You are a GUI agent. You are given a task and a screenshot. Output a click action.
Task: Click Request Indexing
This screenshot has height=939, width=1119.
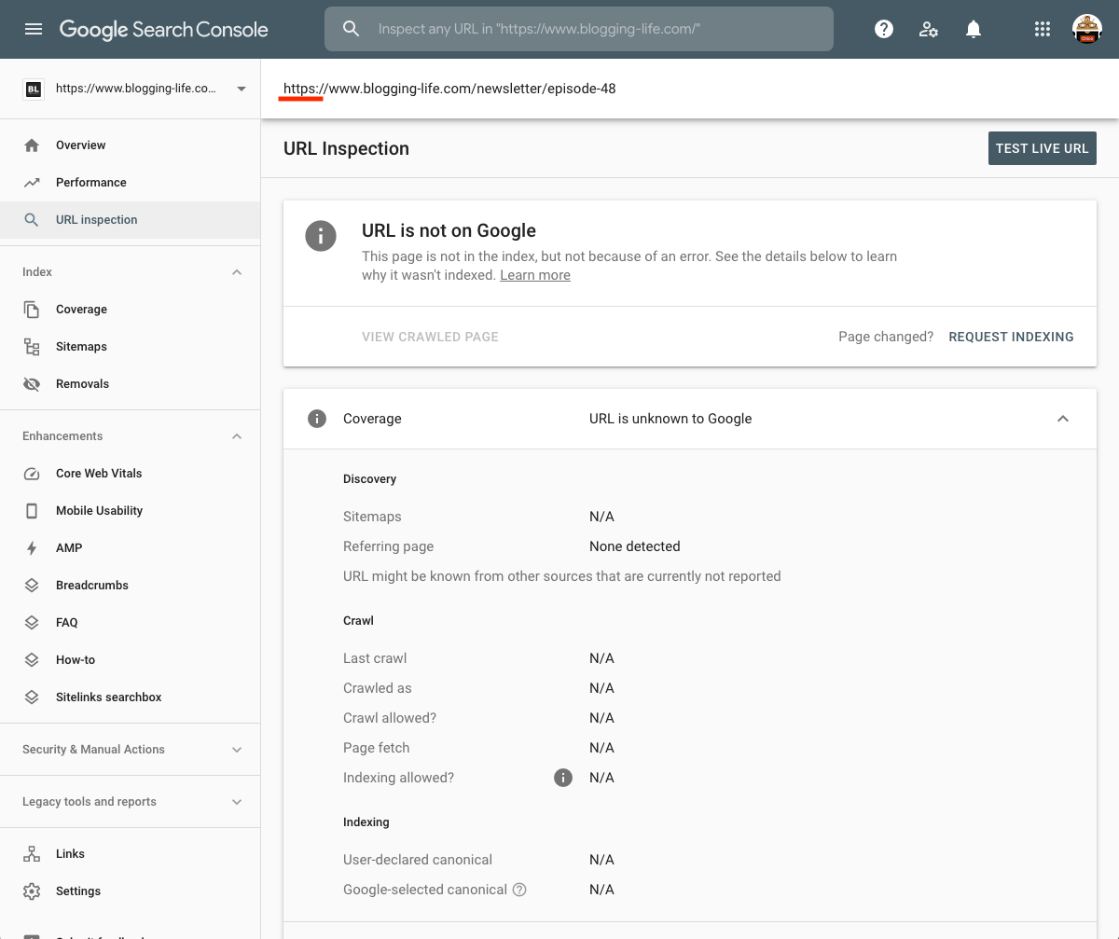point(1011,337)
